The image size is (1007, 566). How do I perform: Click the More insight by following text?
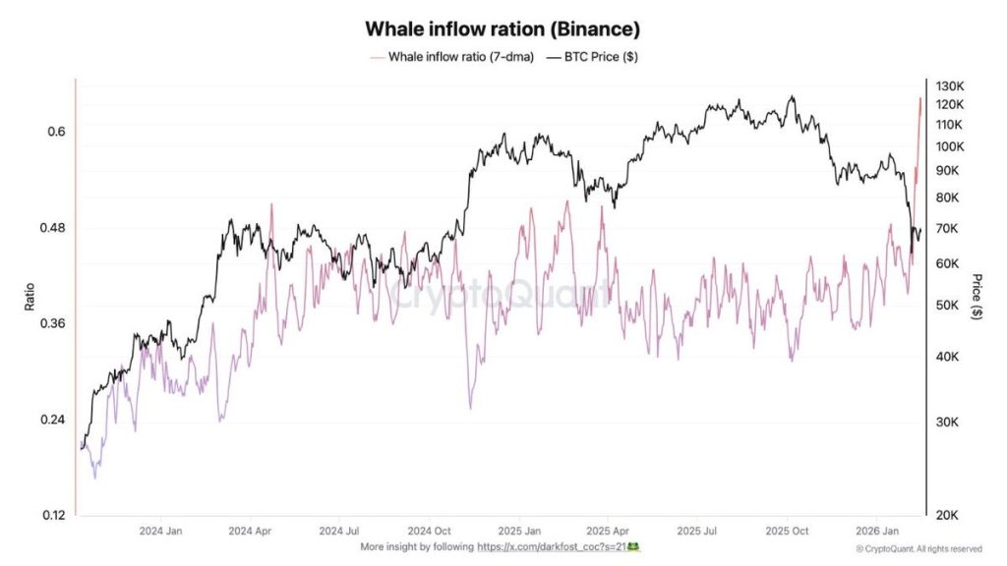(417, 545)
